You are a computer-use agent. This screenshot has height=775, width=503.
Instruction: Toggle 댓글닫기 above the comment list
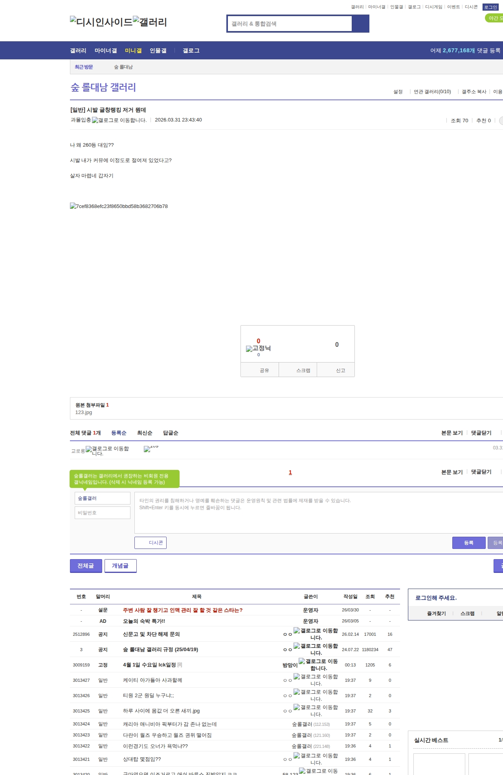click(x=481, y=433)
